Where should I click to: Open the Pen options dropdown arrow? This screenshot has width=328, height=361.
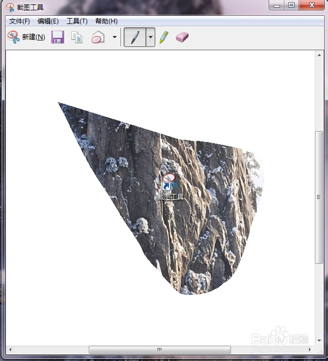click(x=150, y=37)
